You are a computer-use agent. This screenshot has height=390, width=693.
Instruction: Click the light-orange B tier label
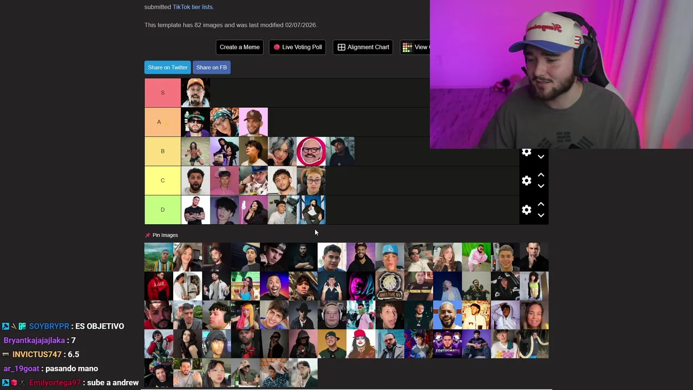pos(162,151)
